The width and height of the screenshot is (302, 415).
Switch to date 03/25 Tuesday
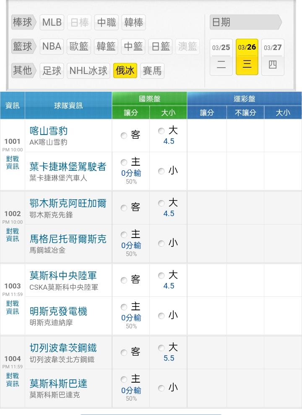coord(221,57)
